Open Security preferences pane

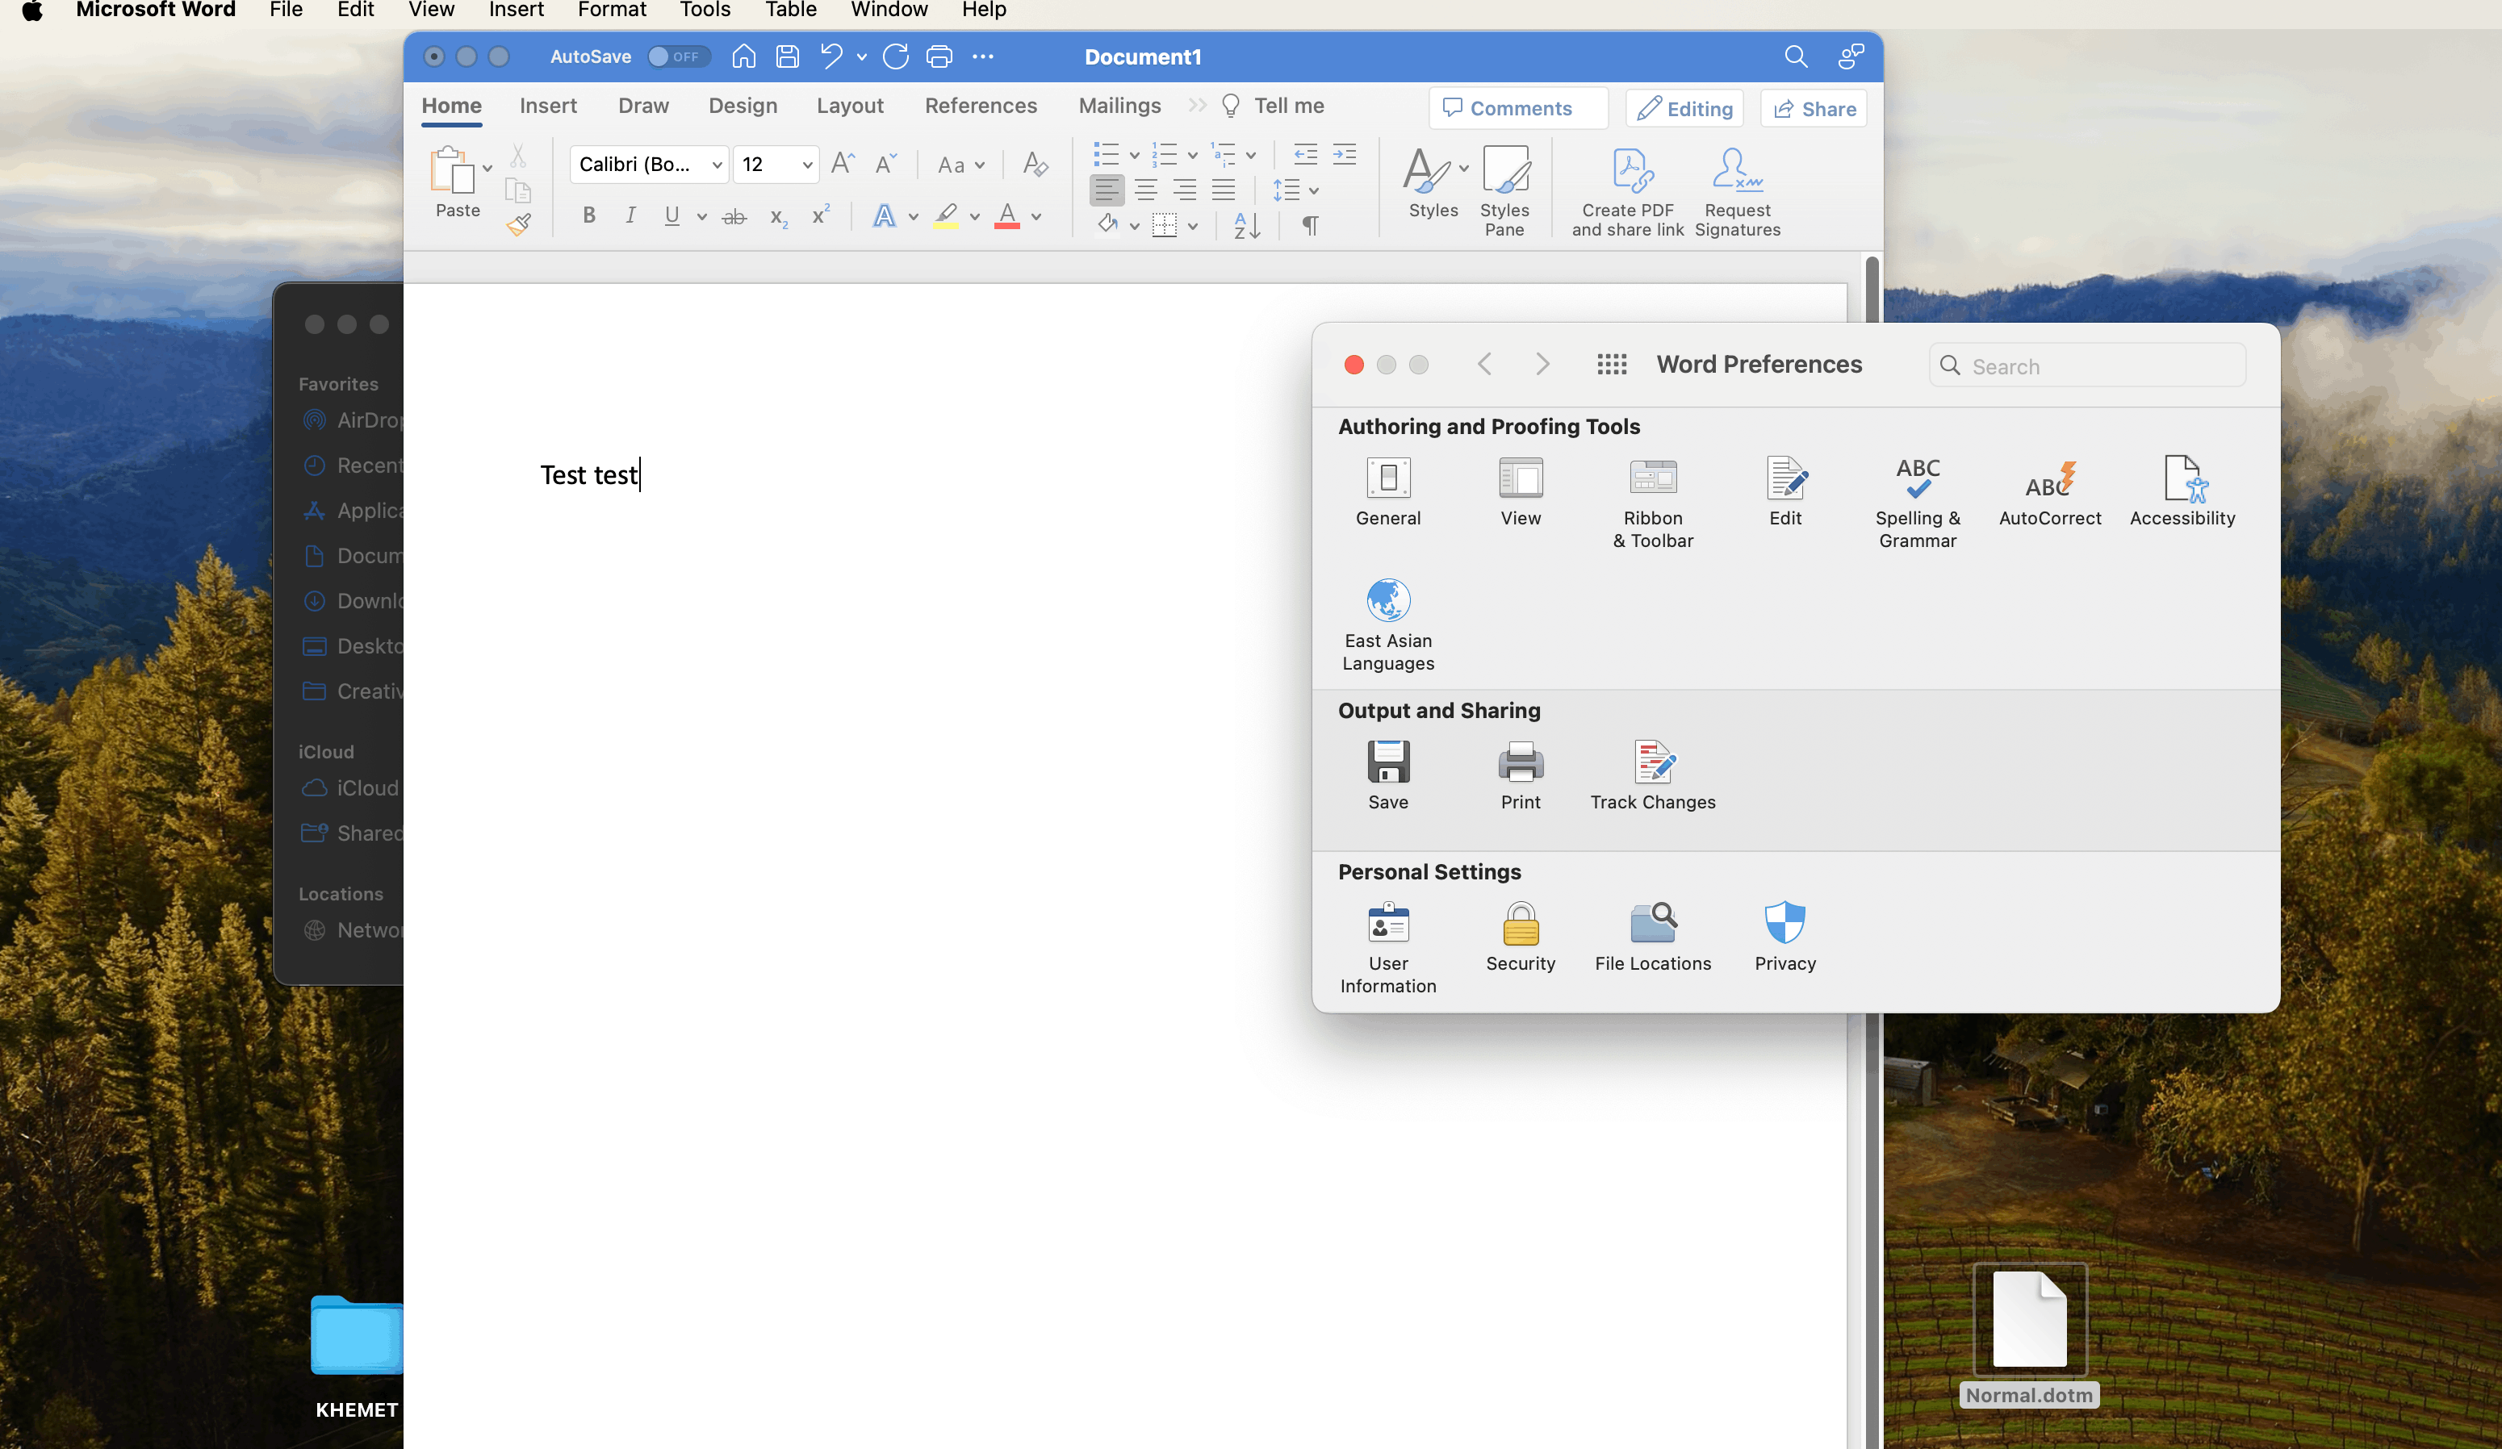click(1520, 937)
